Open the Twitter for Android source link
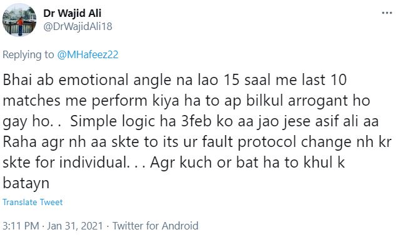This screenshot has width=398, height=242. [155, 226]
